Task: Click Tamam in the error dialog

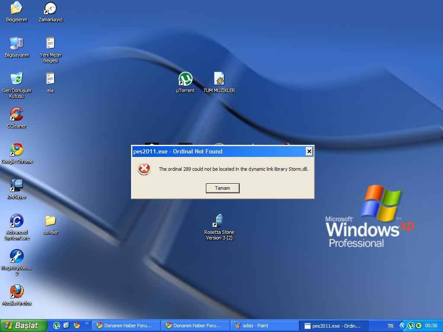Action: pos(223,188)
